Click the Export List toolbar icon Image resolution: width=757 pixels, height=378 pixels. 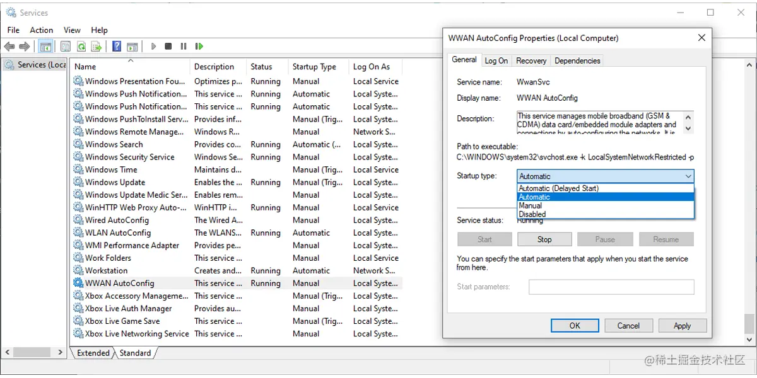coord(97,46)
